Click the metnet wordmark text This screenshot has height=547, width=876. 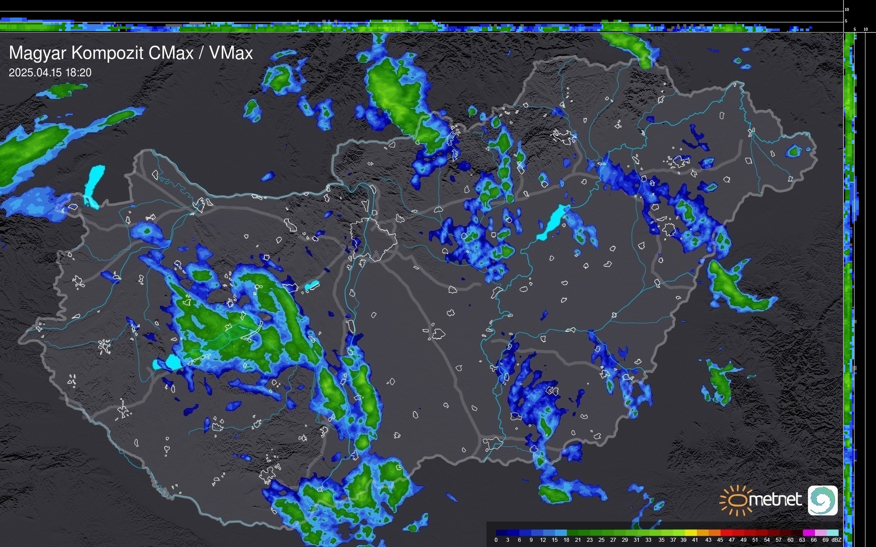coord(775,499)
